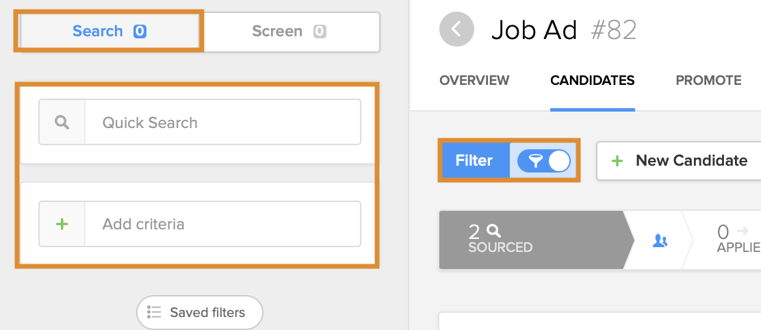The width and height of the screenshot is (761, 330).
Task: Click the back arrow beside Job Ad
Action: tap(457, 29)
